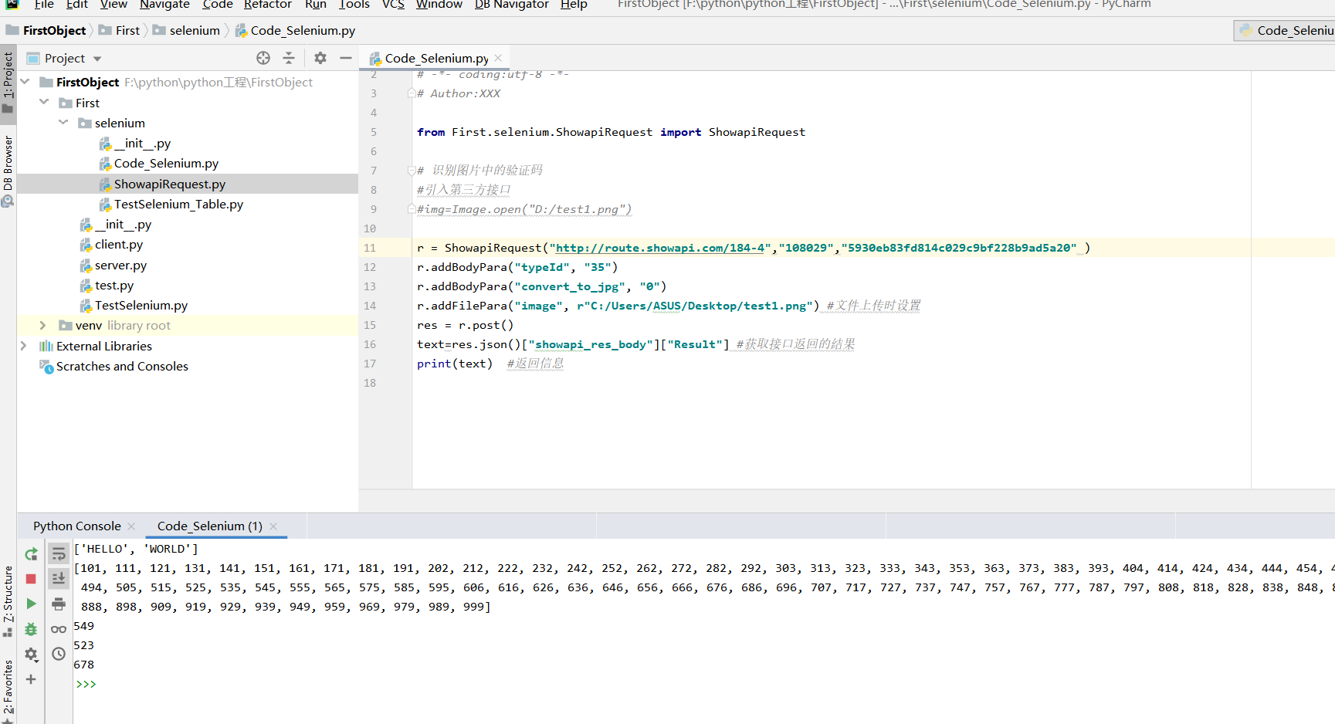Image resolution: width=1335 pixels, height=724 pixels.
Task: Open server.py in tree
Action: 120,266
